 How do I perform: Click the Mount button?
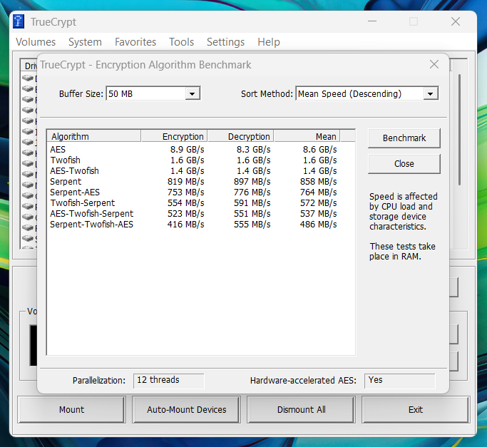(72, 409)
